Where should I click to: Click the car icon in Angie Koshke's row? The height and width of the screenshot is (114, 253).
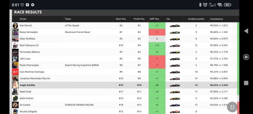[175, 85]
